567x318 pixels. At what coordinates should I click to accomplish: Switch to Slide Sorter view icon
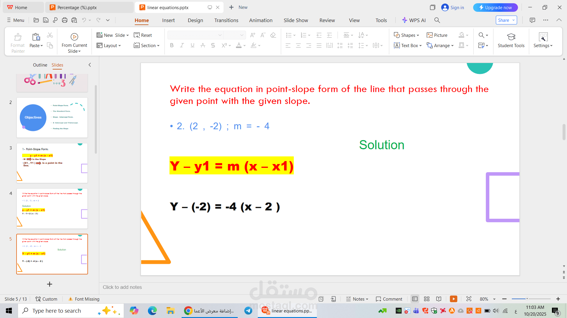(427, 299)
